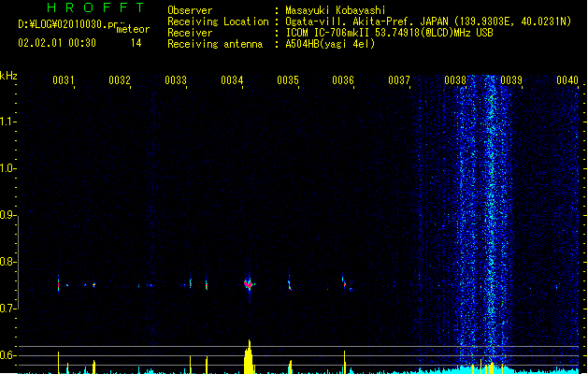Click the 0039 time marker
Image resolution: width=588 pixels, height=374 pixels.
pos(511,80)
